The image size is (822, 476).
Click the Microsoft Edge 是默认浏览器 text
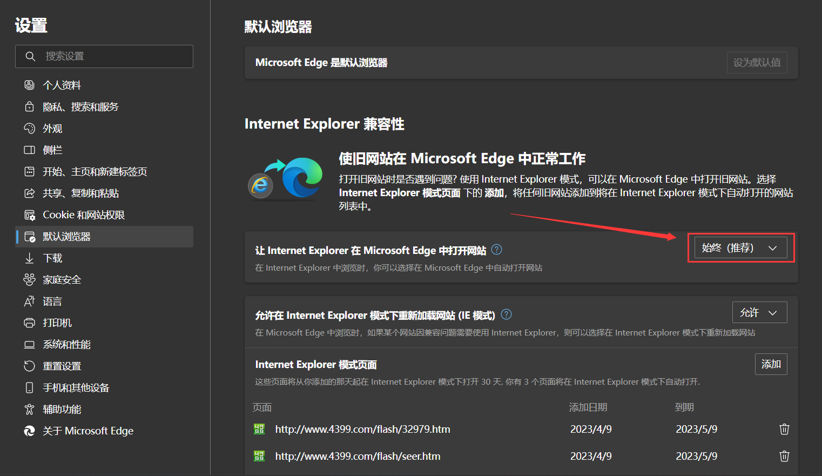(321, 63)
